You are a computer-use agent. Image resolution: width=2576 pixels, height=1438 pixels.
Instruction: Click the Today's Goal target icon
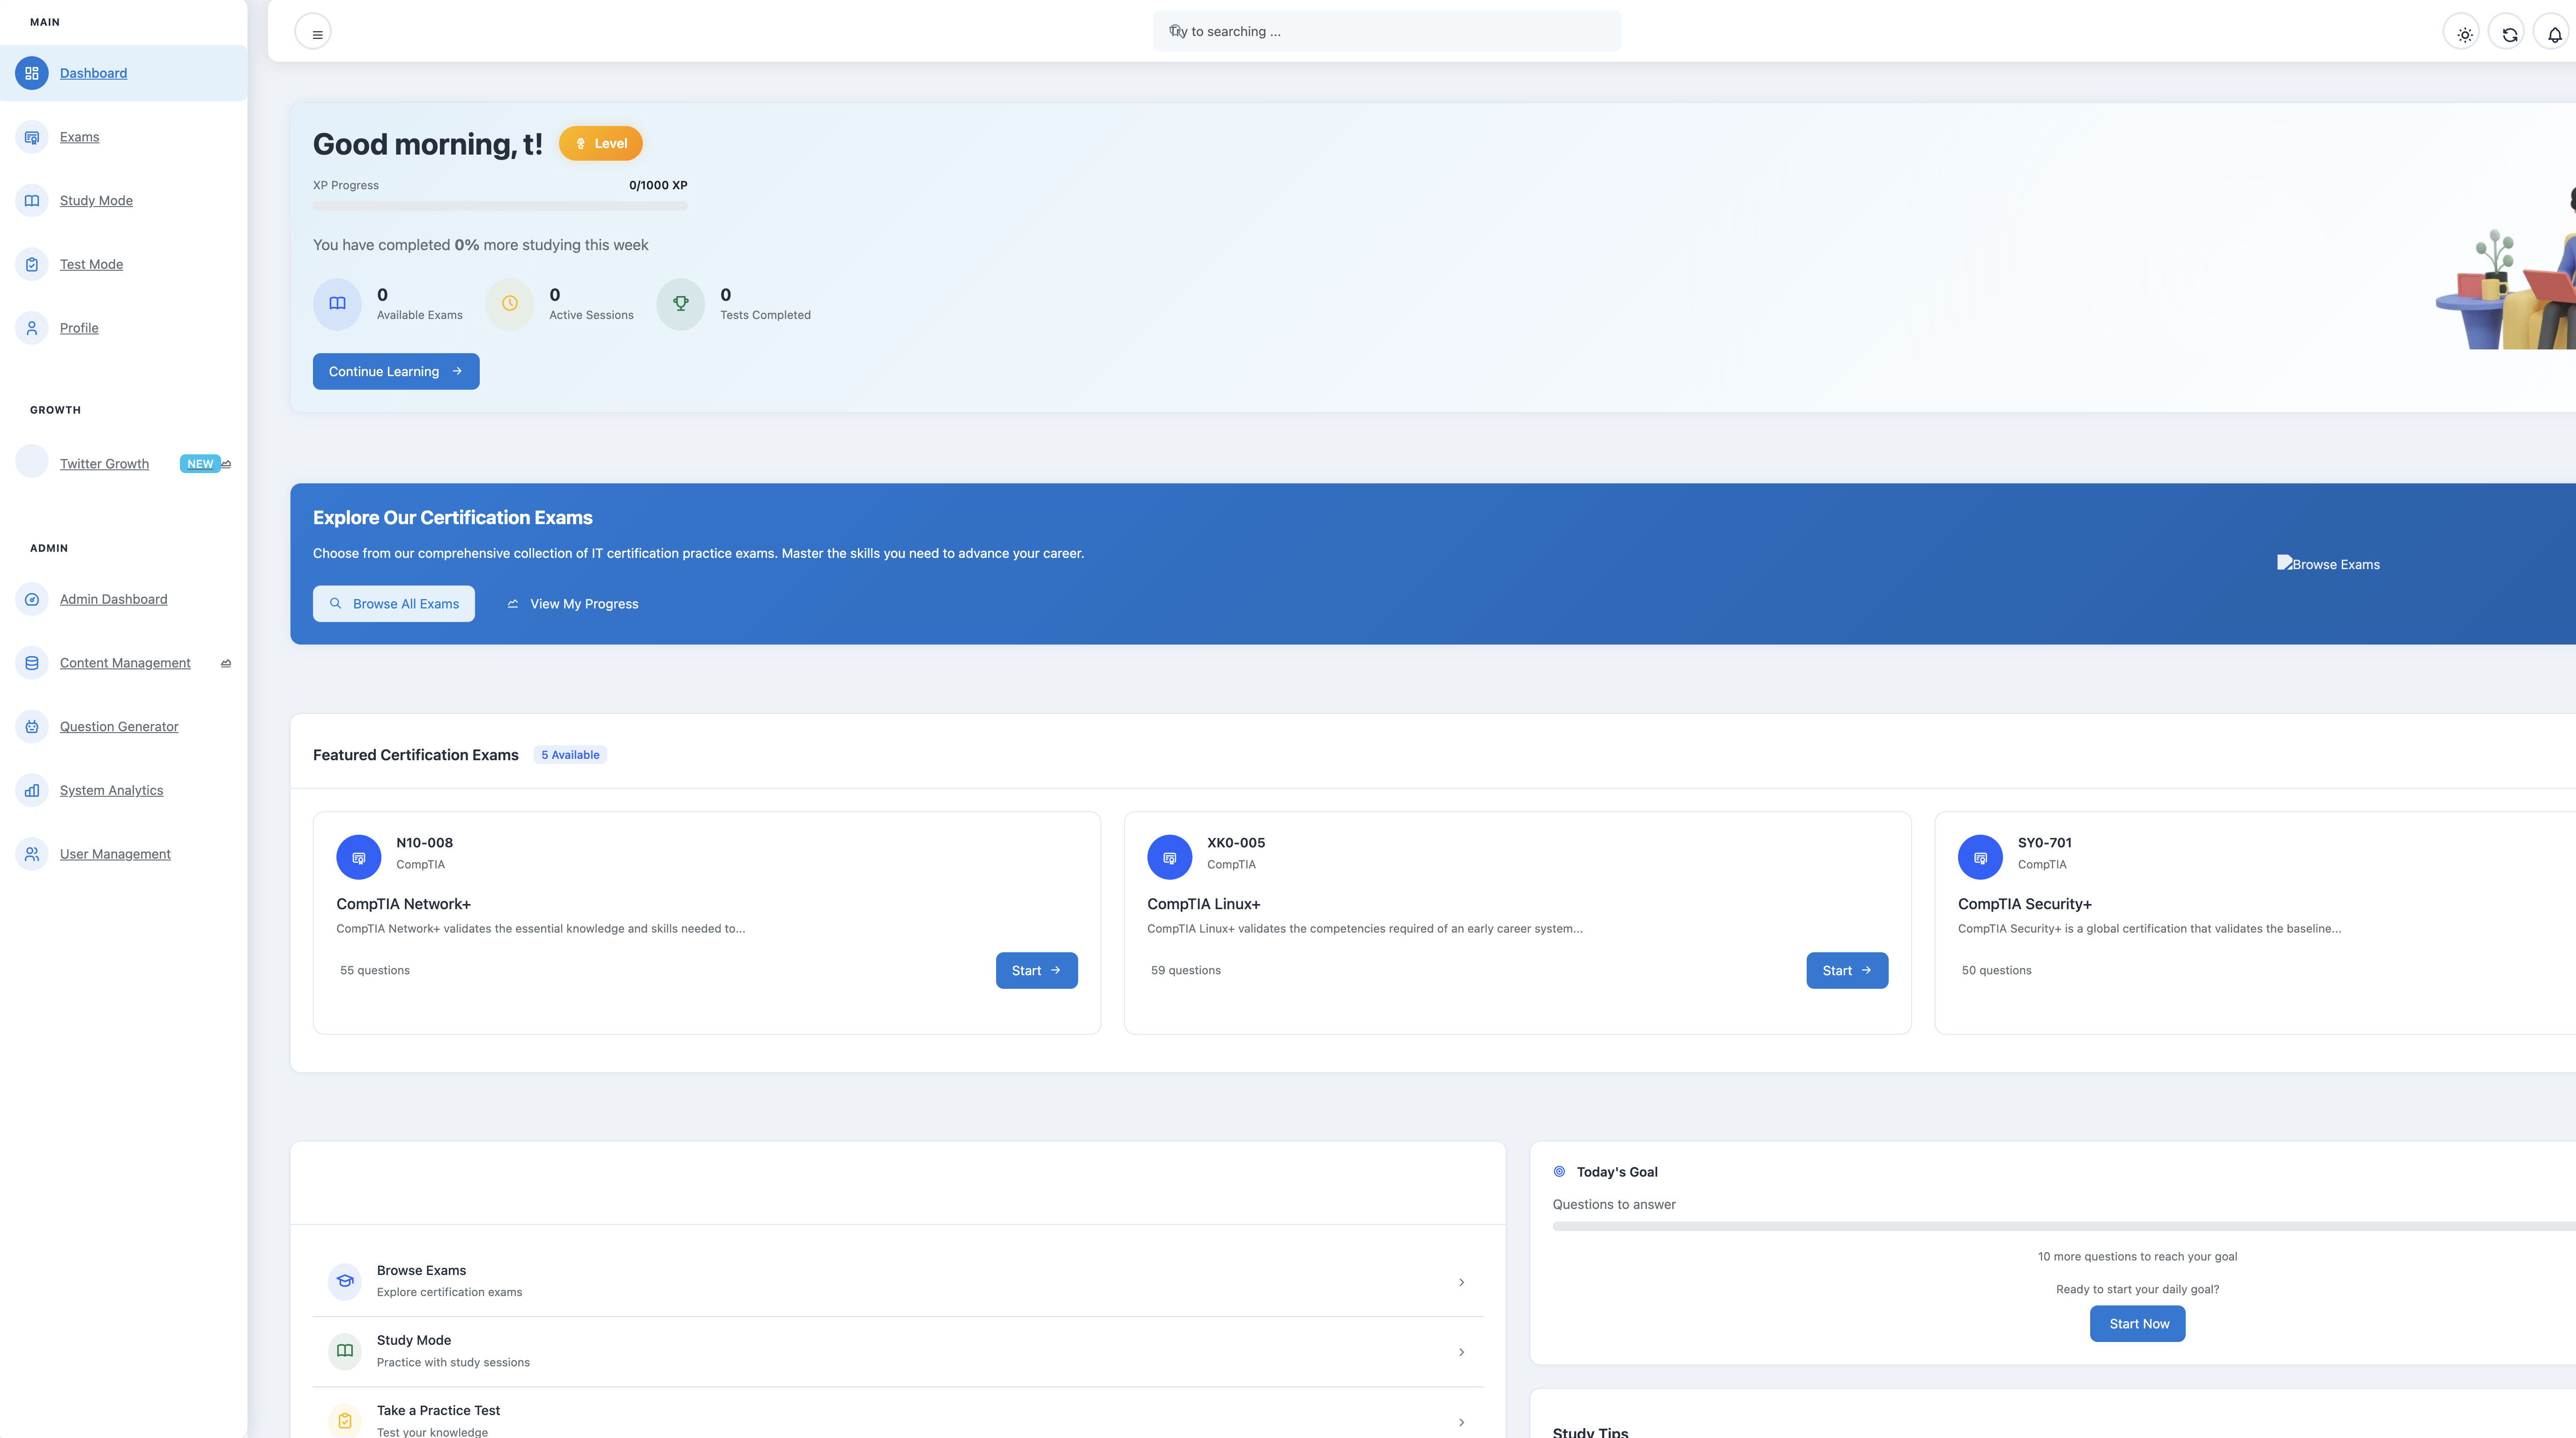click(x=1559, y=1171)
